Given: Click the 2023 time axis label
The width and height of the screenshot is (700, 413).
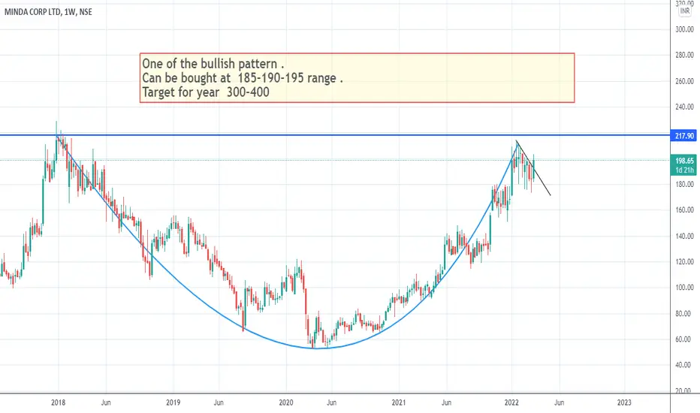Looking at the screenshot, I should [624, 402].
